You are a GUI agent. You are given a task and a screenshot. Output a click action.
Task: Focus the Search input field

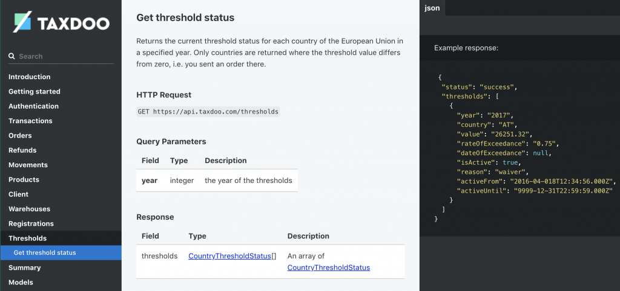61,56
